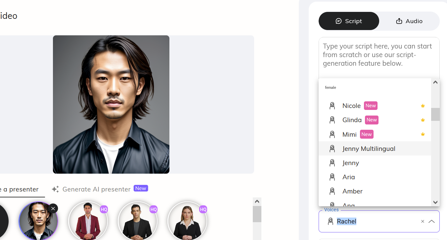
Task: Select the long-haired man presenter thumbnail
Action: [38, 221]
